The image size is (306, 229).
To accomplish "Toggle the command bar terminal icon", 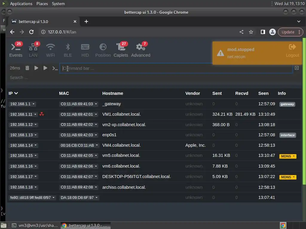I will [55, 68].
